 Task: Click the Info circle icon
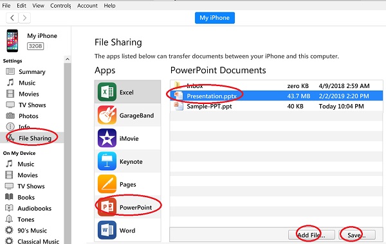coord(10,126)
